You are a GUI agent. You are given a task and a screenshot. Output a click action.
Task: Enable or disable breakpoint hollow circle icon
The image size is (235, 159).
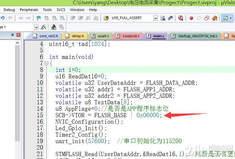tap(199, 18)
